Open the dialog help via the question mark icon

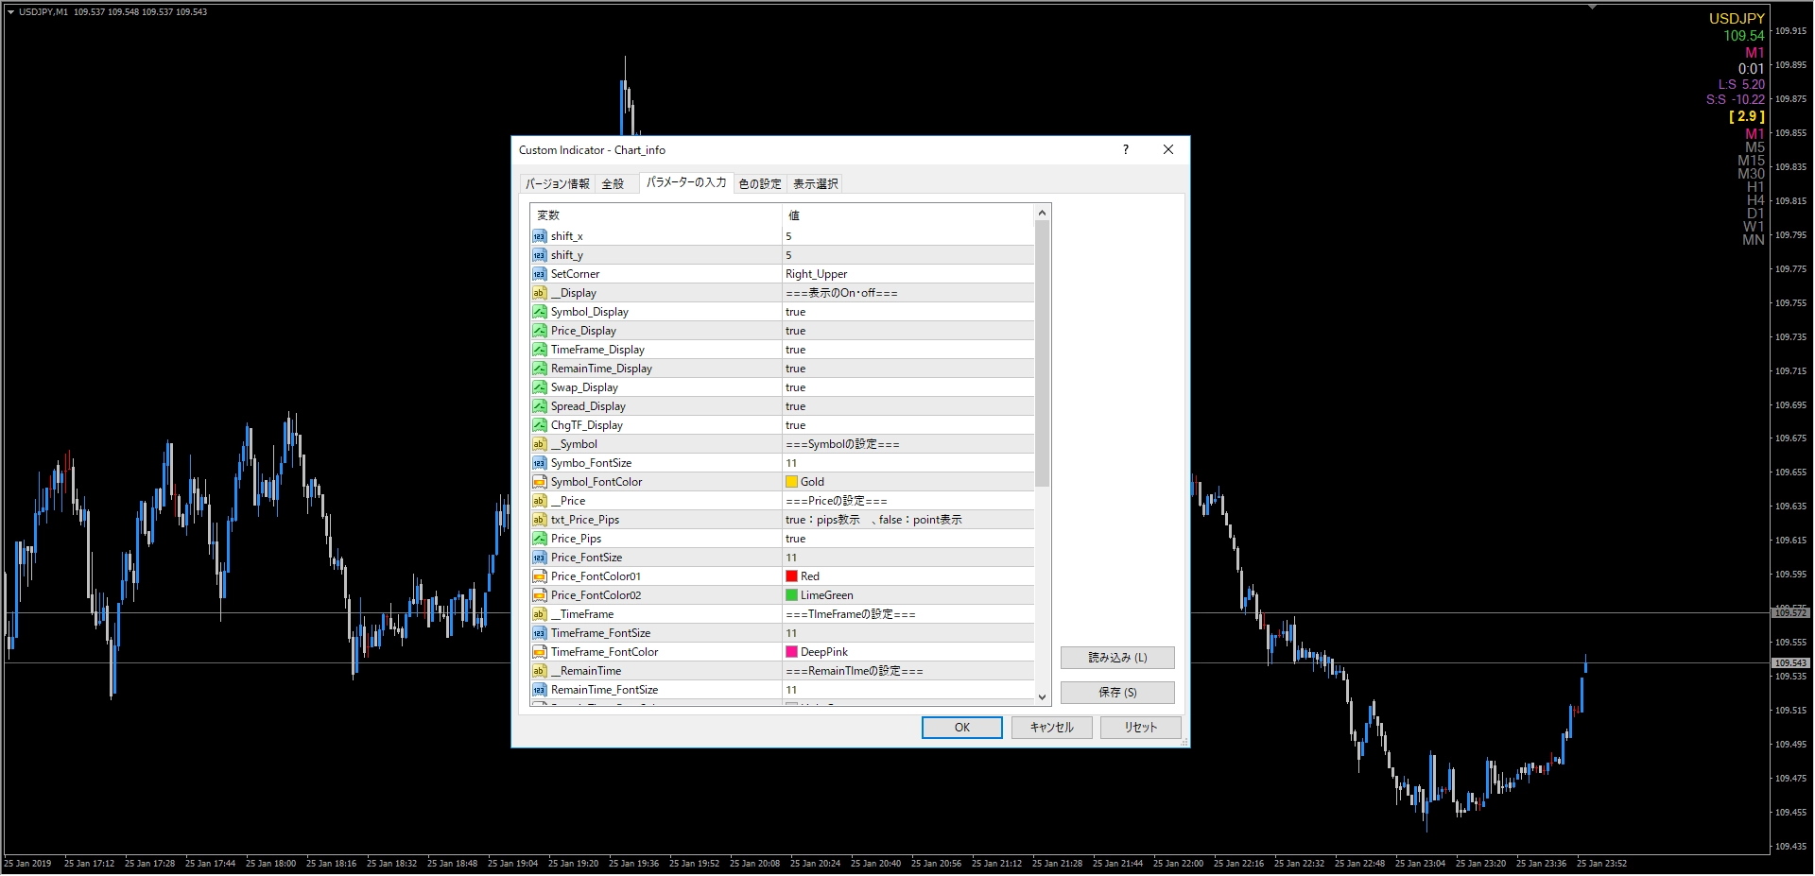pos(1125,149)
